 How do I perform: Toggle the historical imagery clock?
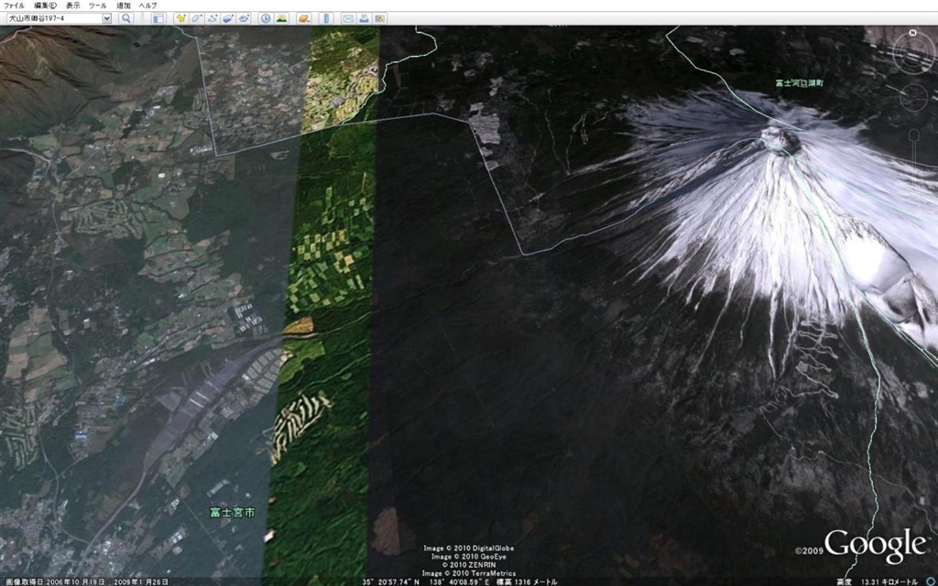tap(266, 18)
